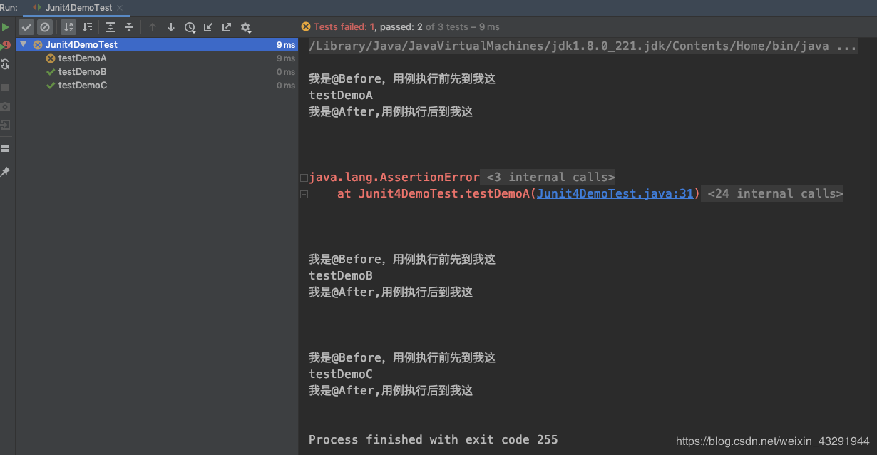Toggle Sort by Duration button
This screenshot has height=455, width=877.
pyautogui.click(x=87, y=27)
